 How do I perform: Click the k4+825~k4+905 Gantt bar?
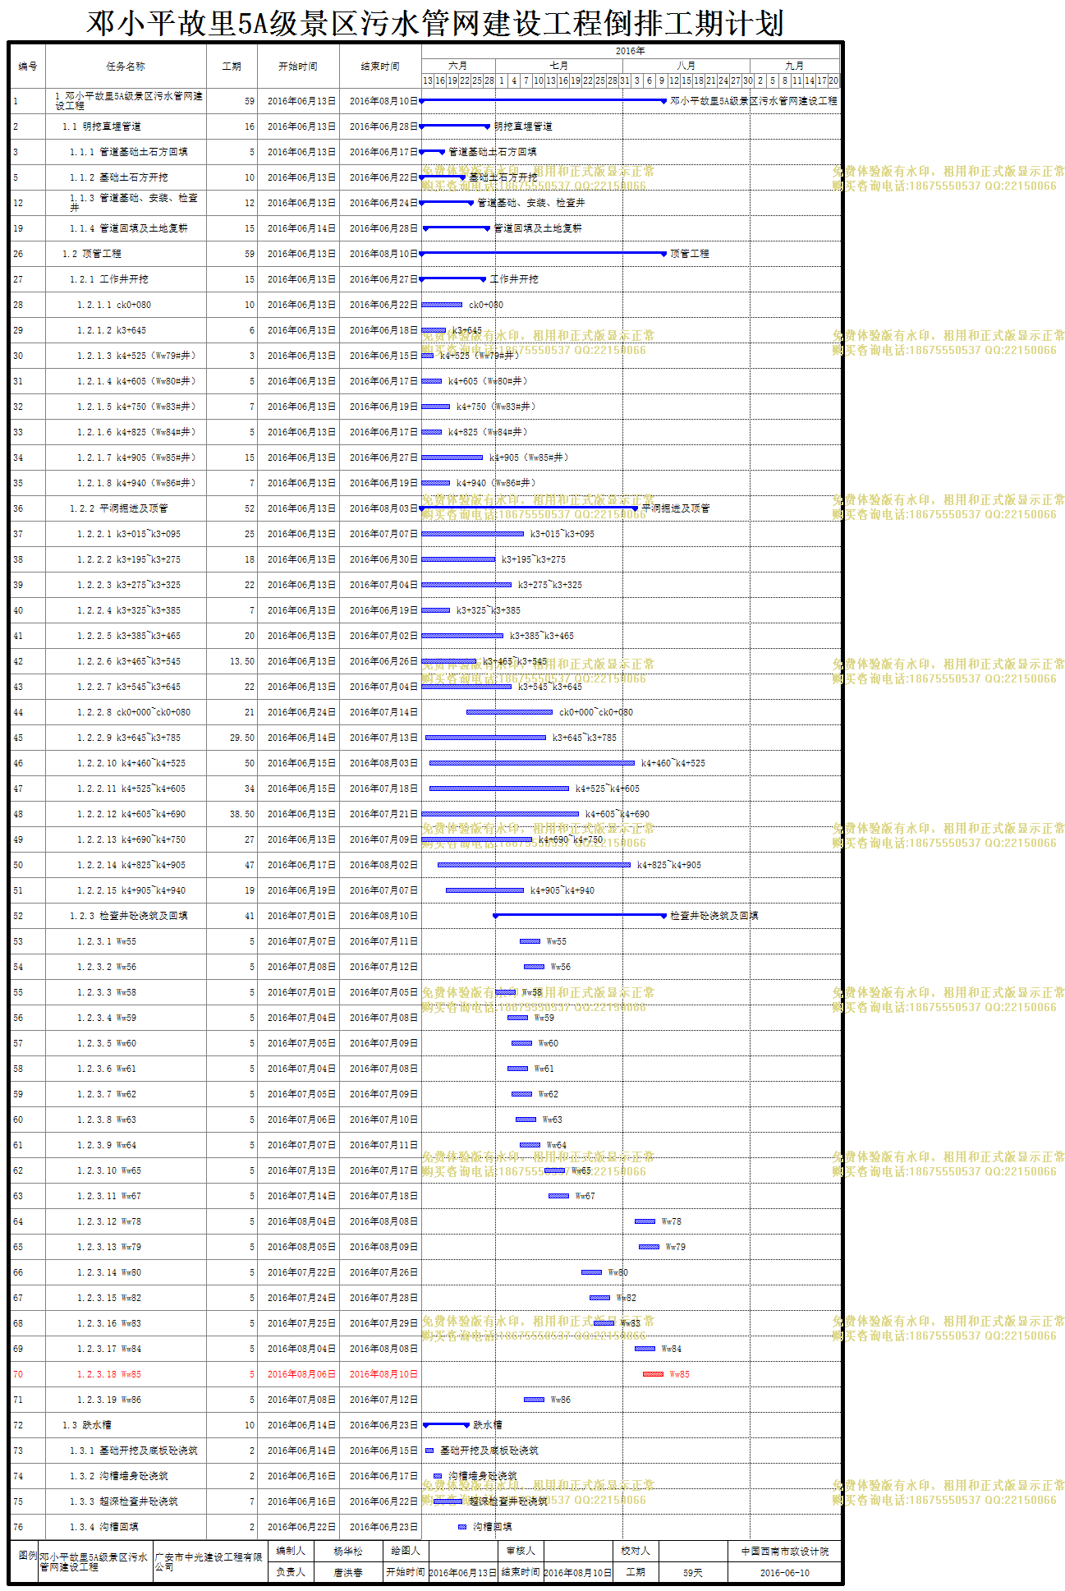coord(535,865)
